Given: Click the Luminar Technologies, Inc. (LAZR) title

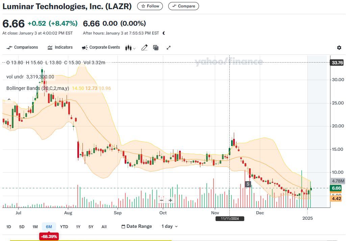Looking at the screenshot, I should click(67, 6).
